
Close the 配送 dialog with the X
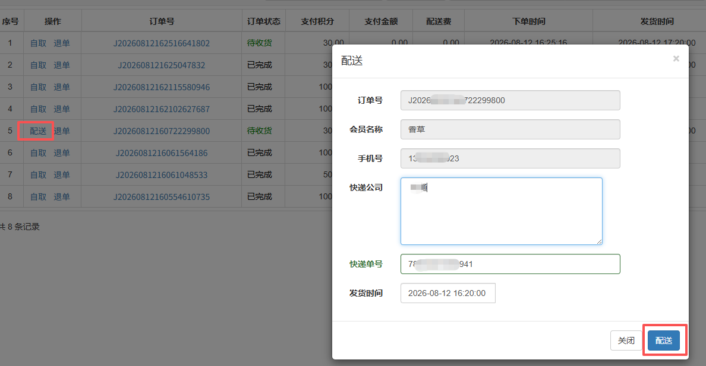click(676, 59)
